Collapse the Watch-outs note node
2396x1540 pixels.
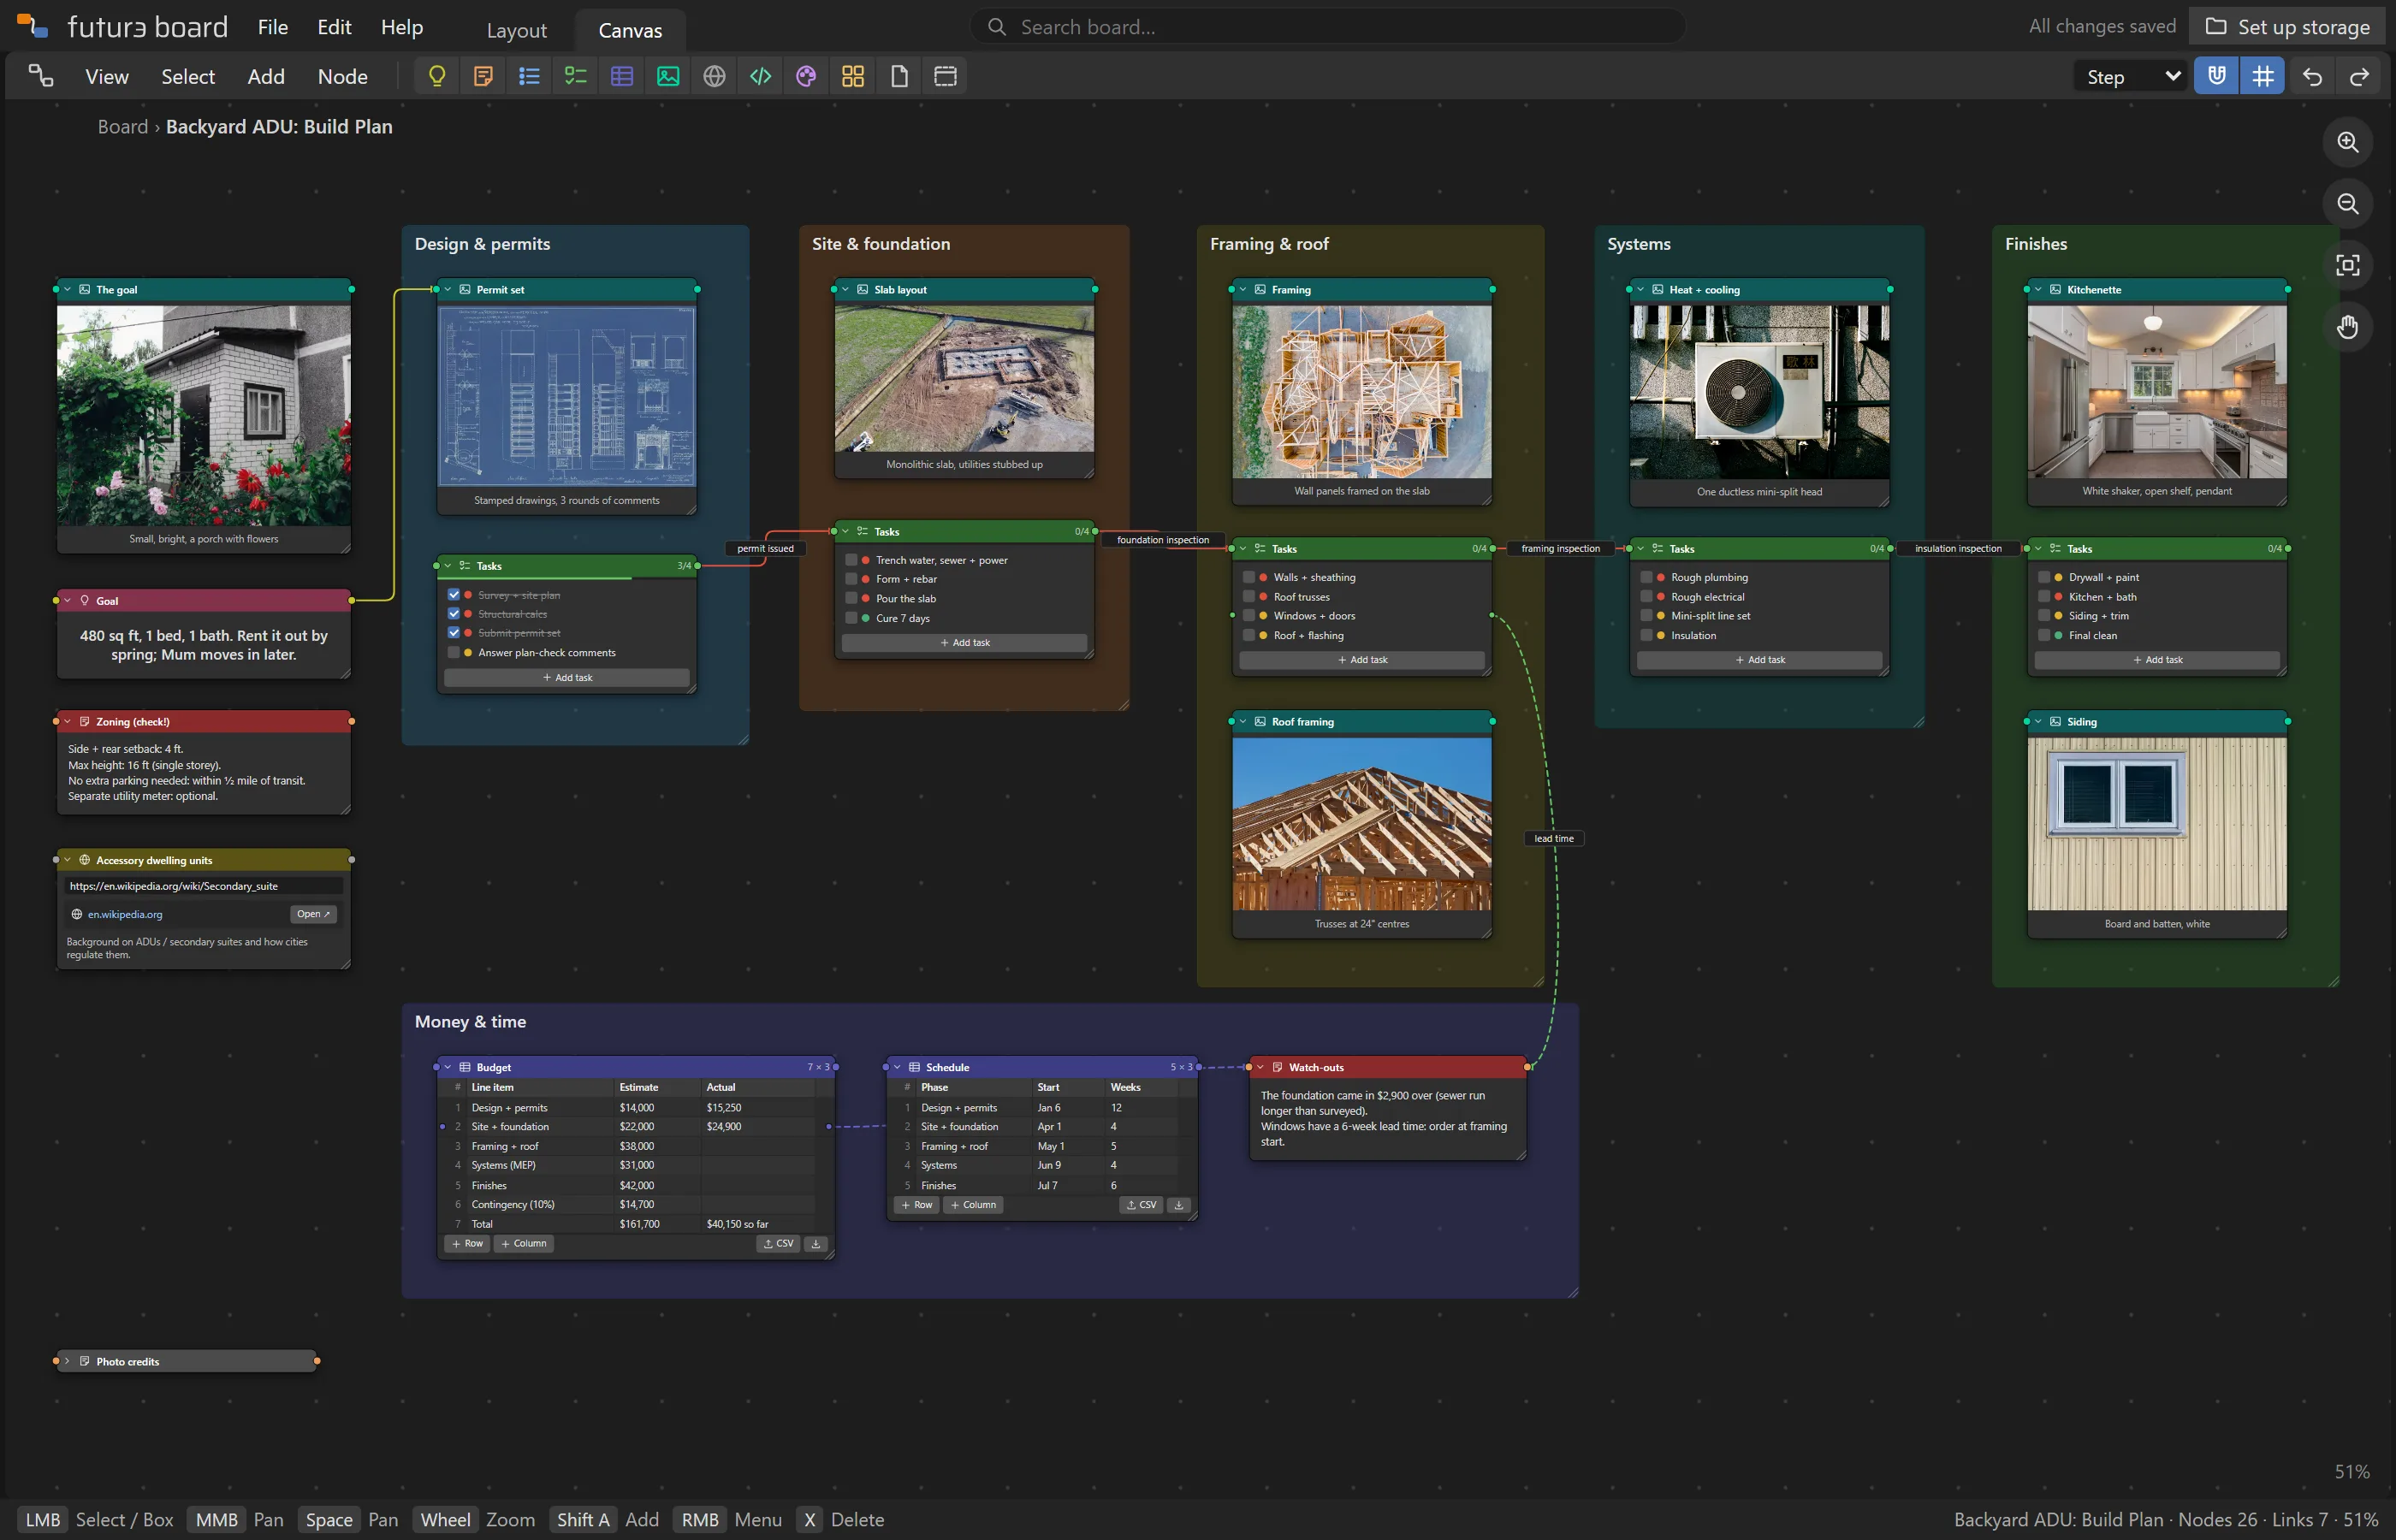point(1260,1067)
